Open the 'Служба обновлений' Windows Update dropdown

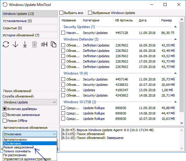(30, 102)
